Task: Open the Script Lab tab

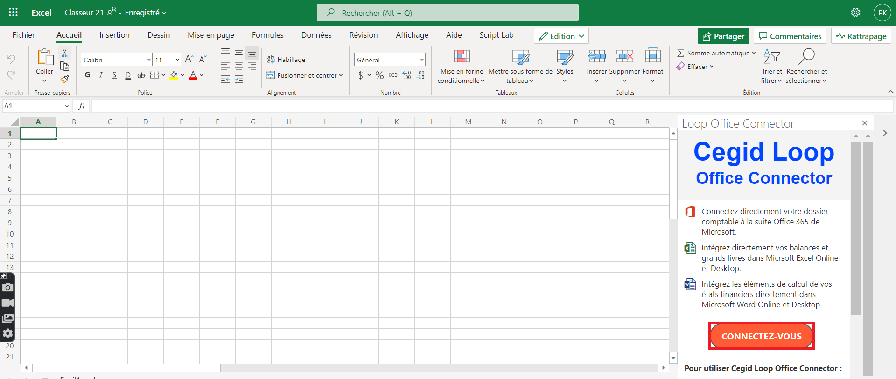Action: pyautogui.click(x=496, y=35)
